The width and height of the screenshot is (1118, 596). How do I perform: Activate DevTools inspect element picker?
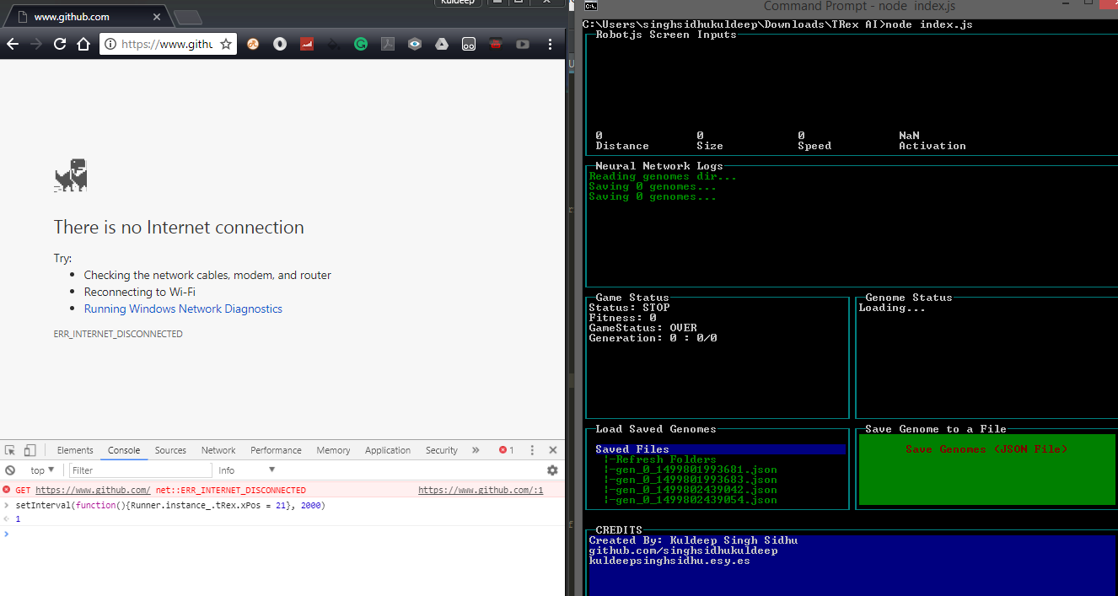(x=10, y=450)
